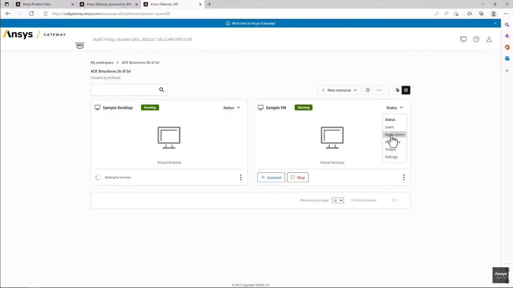Open Bing search in the browser sidebar
Viewport: 513px width, 288px height.
point(507,24)
